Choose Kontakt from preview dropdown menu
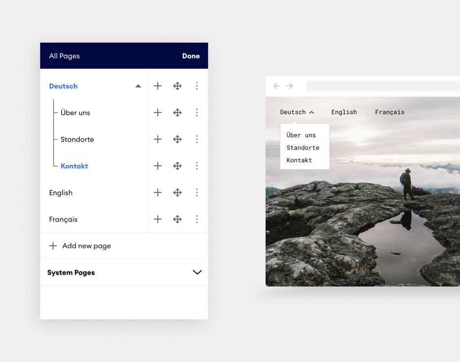The width and height of the screenshot is (460, 362). (299, 160)
